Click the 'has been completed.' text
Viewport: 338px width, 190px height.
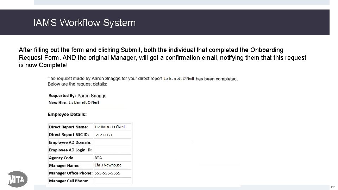(217, 79)
